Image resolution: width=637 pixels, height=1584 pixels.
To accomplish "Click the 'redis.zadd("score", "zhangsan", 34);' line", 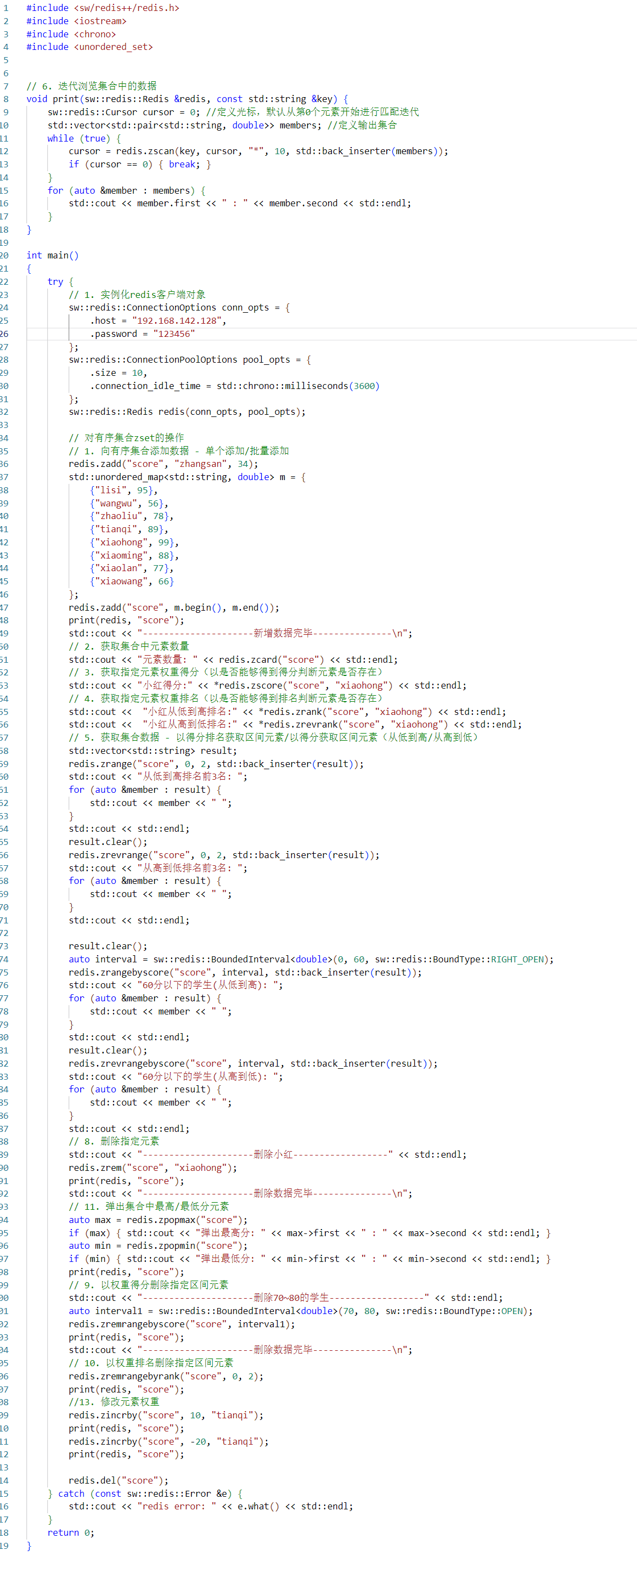I will (164, 464).
